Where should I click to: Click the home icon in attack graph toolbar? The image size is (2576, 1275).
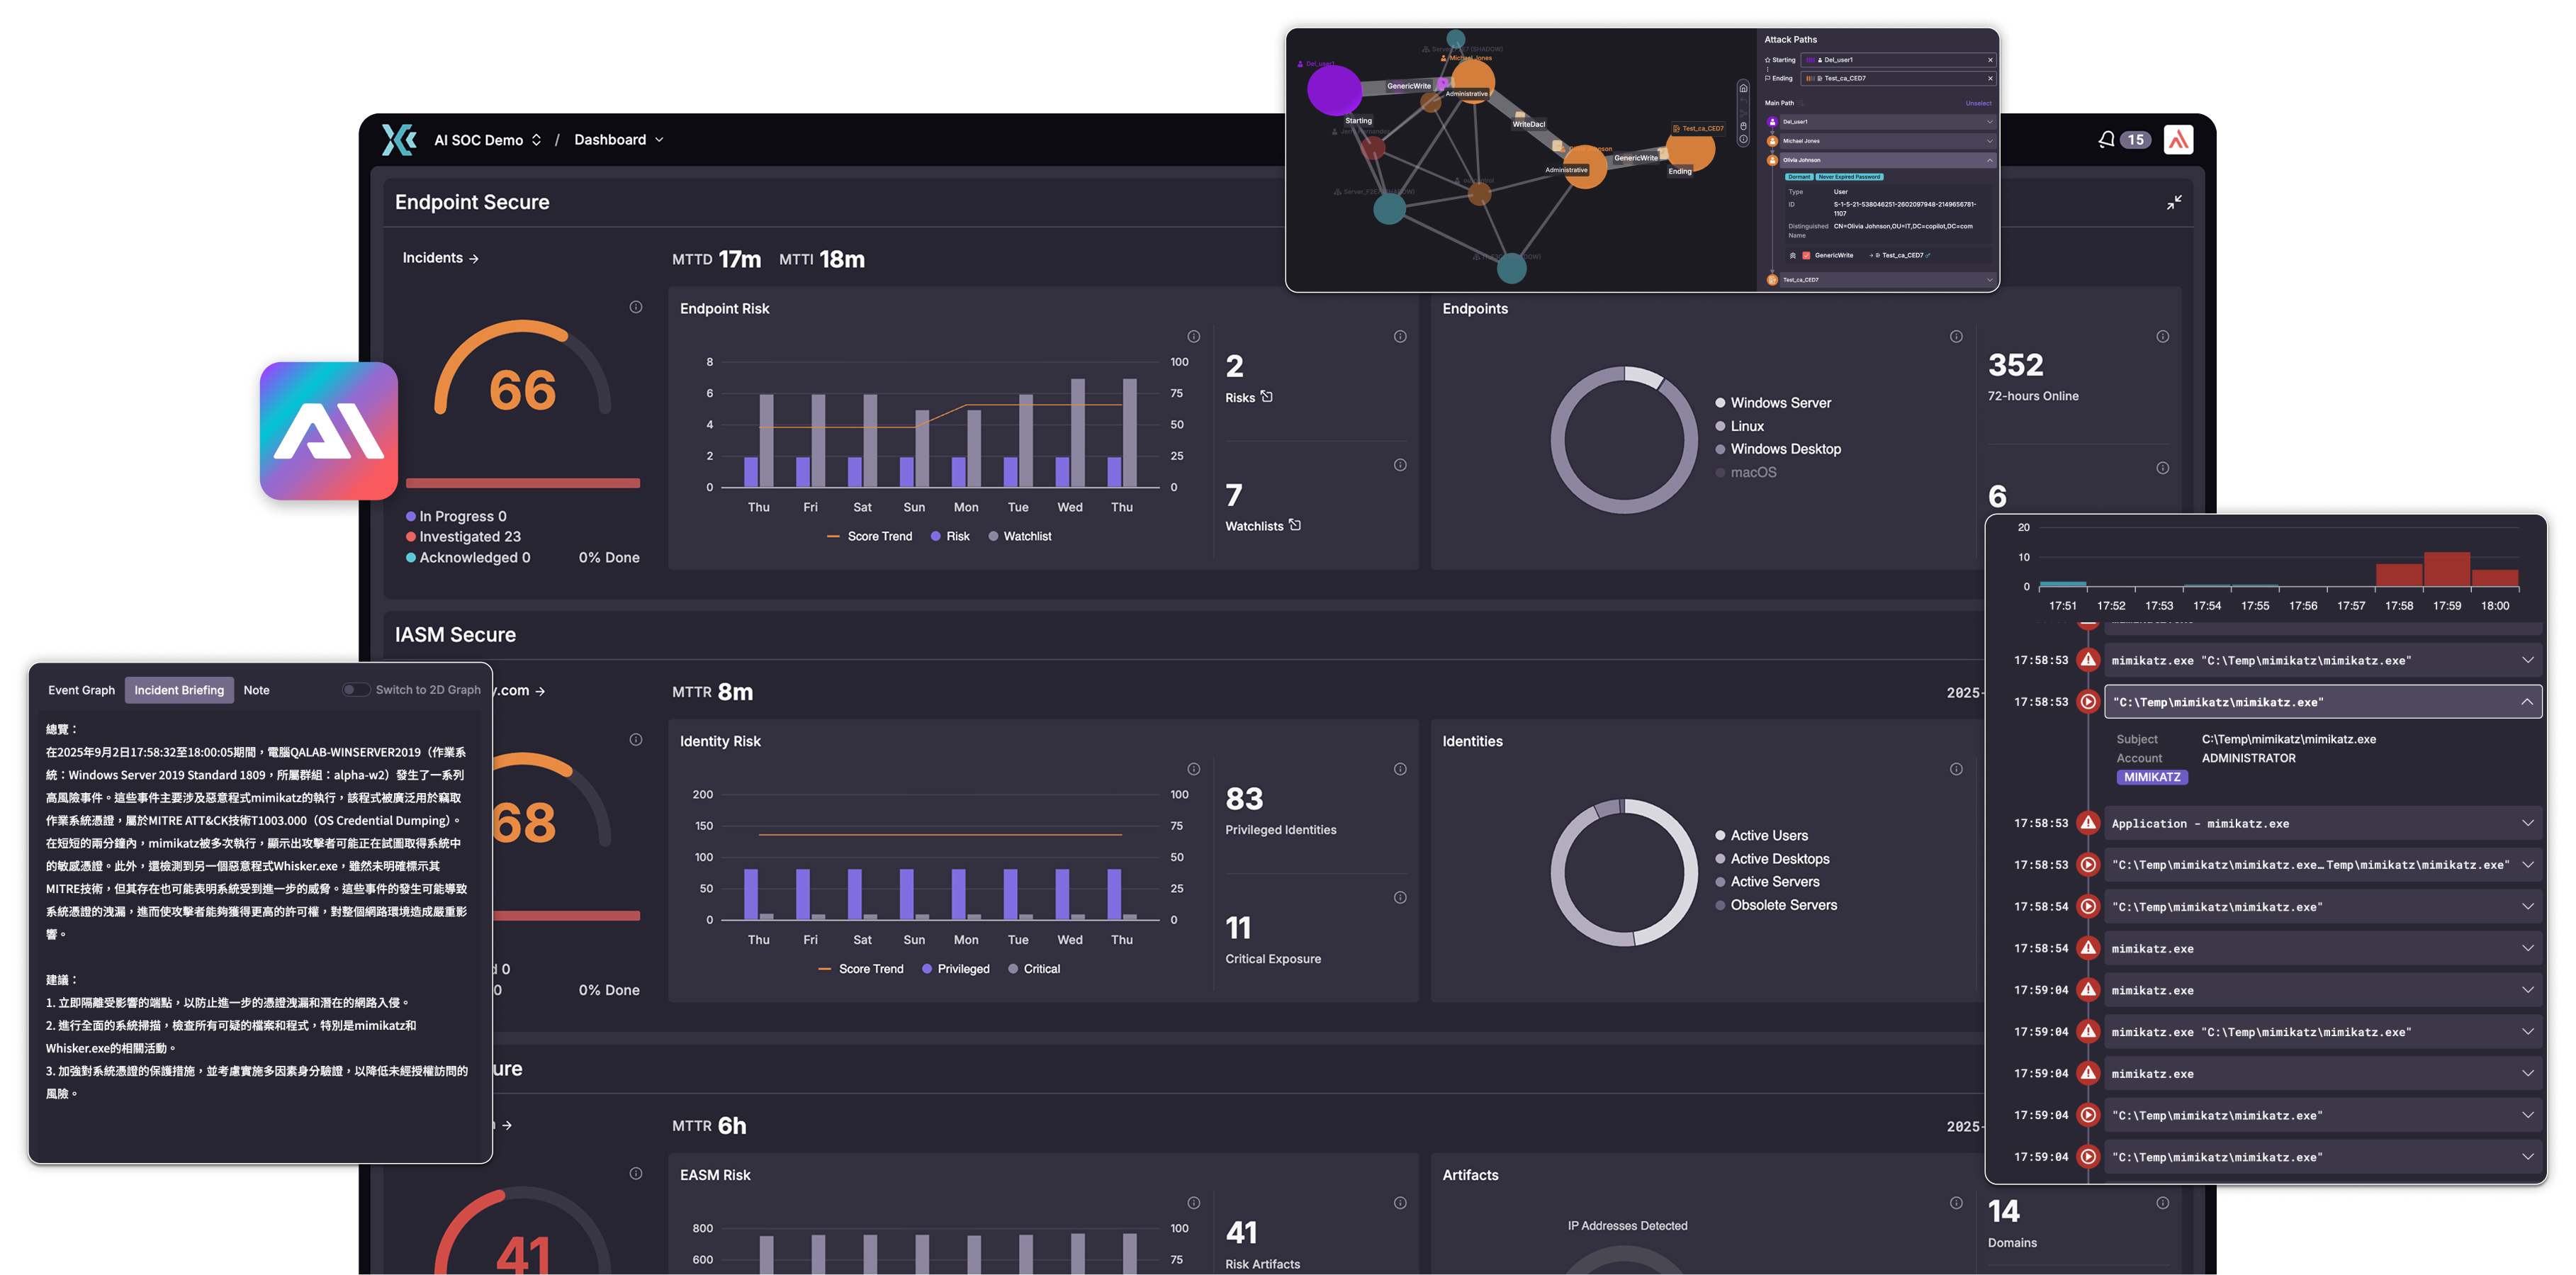click(1744, 88)
